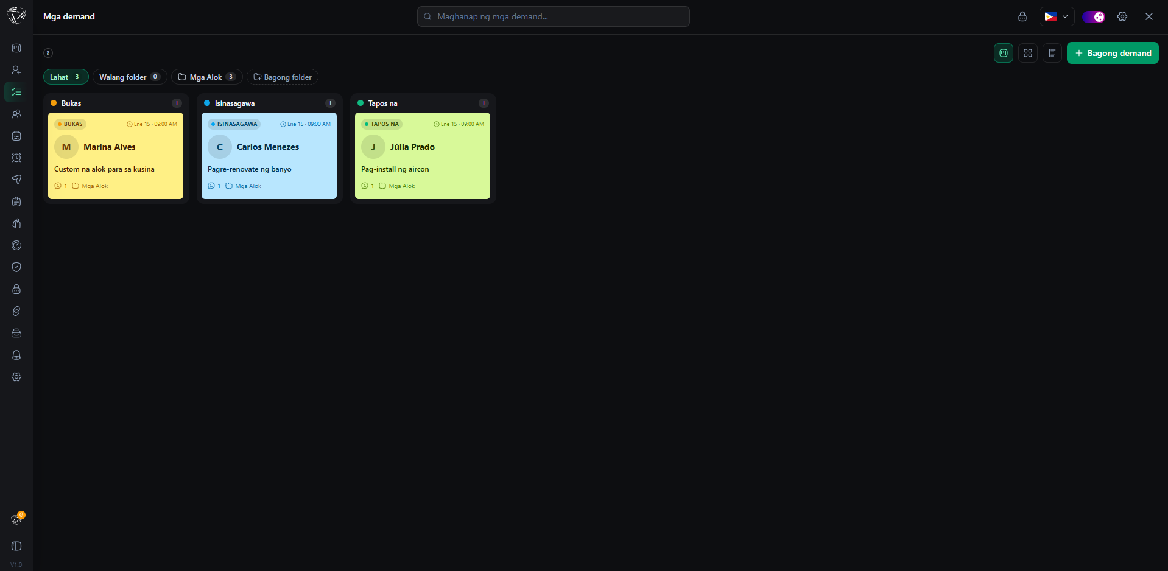The image size is (1168, 571).
Task: Open the top bar settings gear
Action: [1122, 16]
